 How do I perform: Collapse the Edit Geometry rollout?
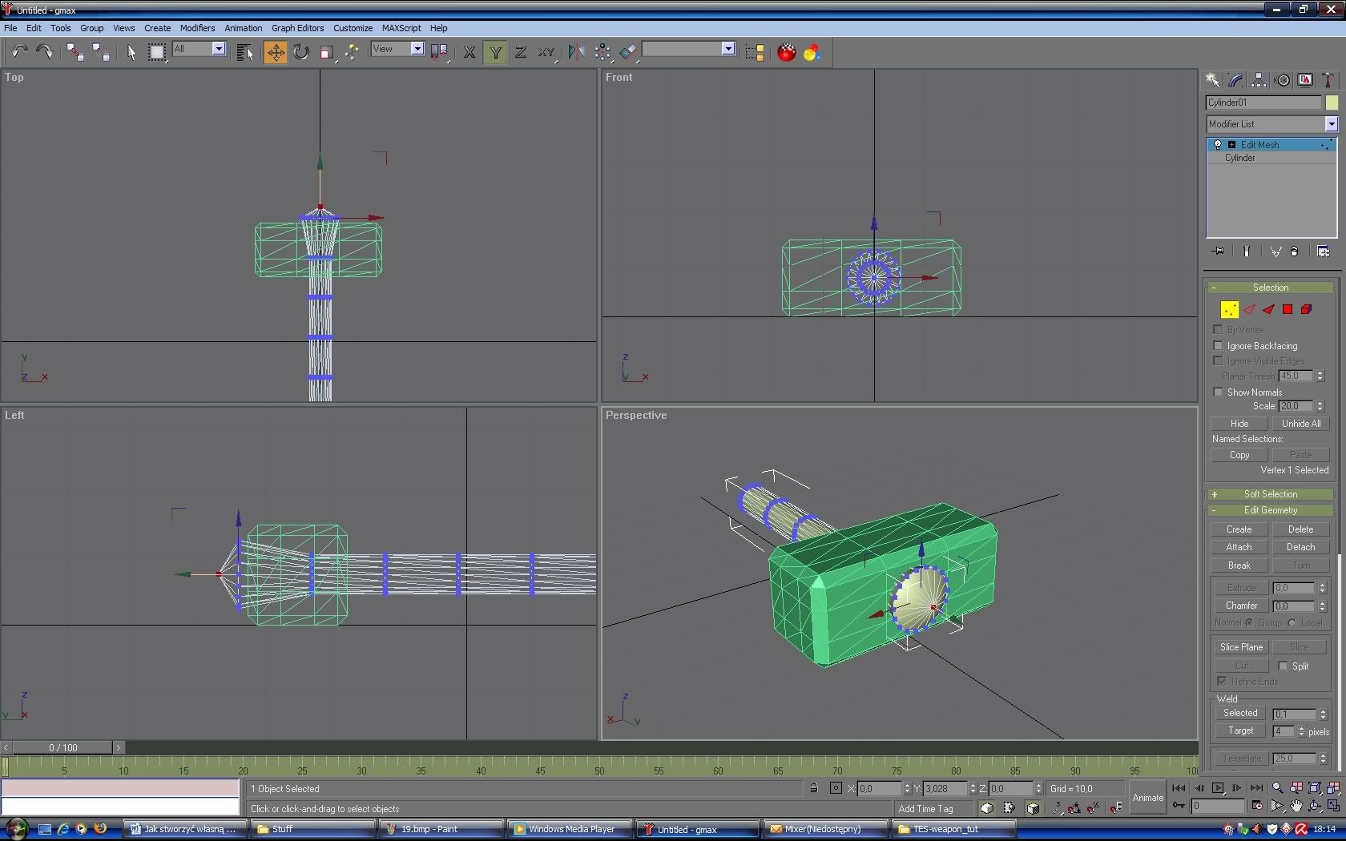coord(1271,510)
